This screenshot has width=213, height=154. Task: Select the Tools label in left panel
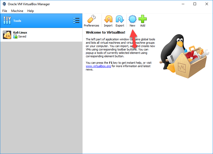17,21
